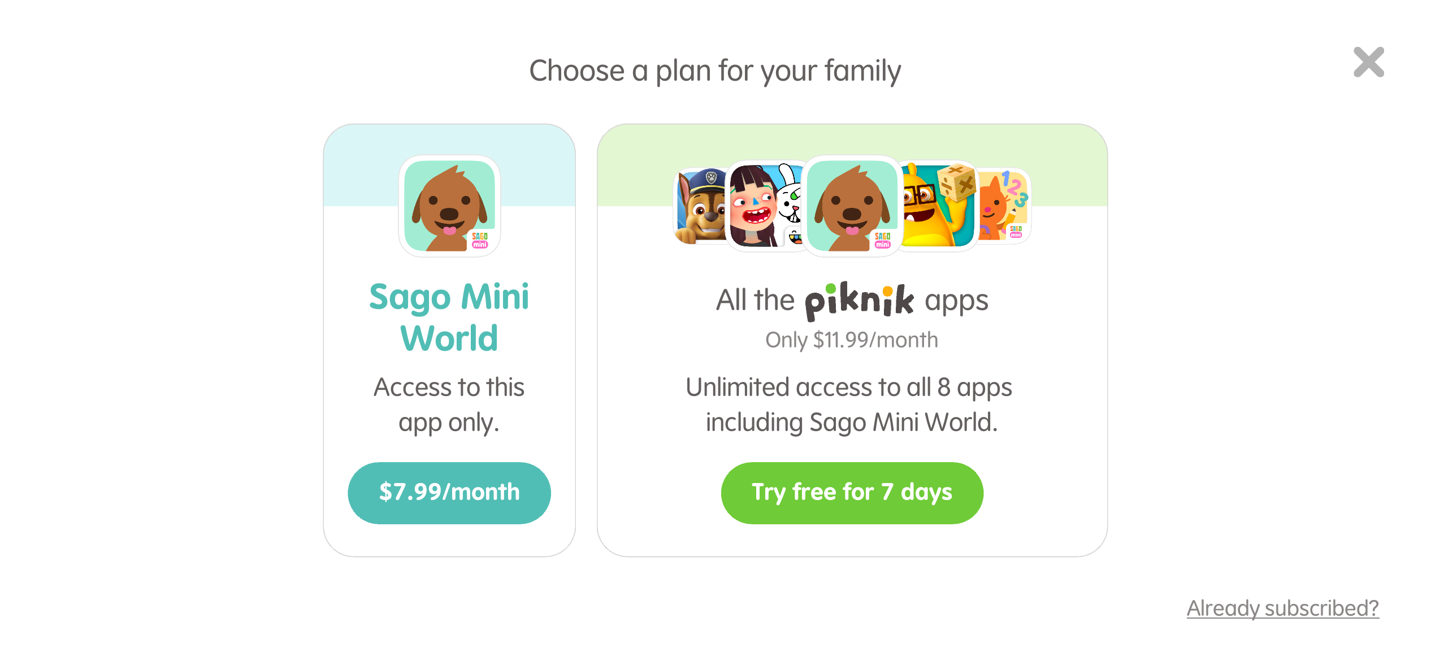Click the "Access to this app only." text
This screenshot has width=1431, height=661.
click(x=449, y=405)
